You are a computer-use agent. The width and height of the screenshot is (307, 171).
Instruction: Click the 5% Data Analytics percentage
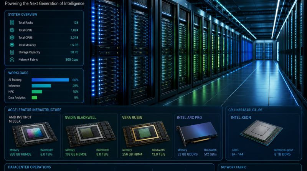click(76, 98)
